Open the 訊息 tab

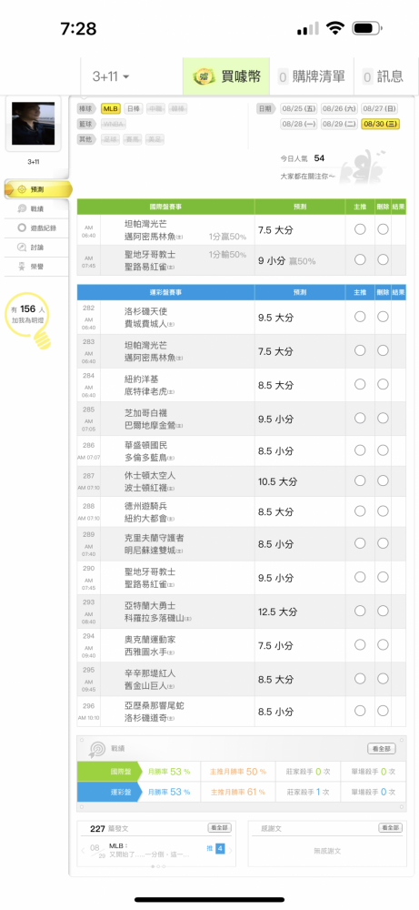click(383, 76)
